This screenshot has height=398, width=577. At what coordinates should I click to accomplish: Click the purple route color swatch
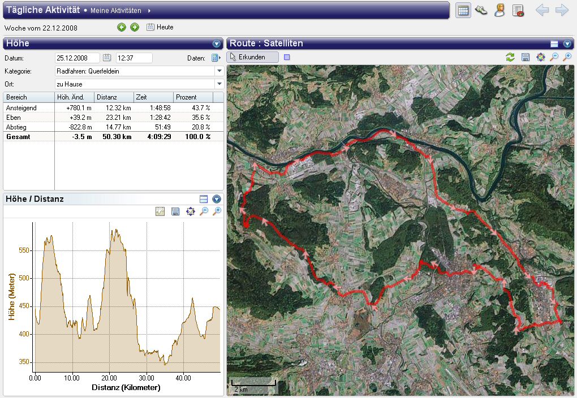287,57
